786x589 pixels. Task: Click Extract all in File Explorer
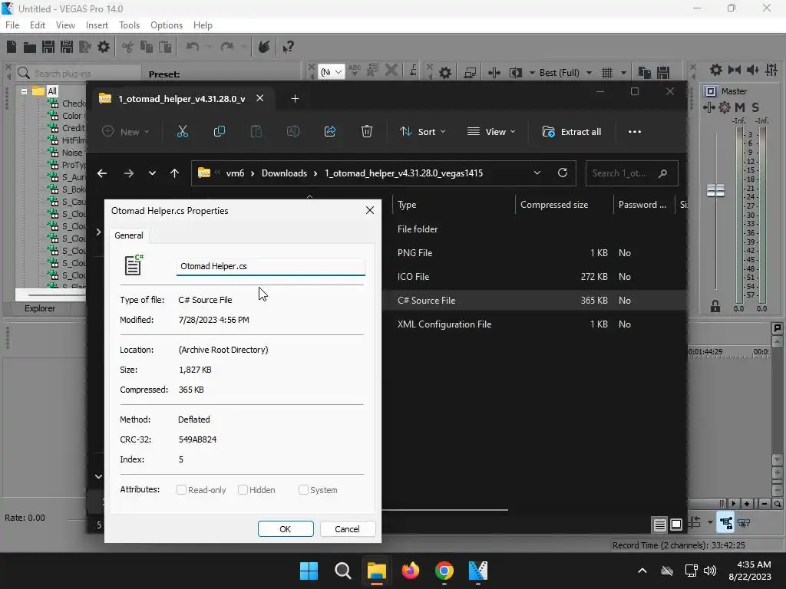(x=571, y=132)
